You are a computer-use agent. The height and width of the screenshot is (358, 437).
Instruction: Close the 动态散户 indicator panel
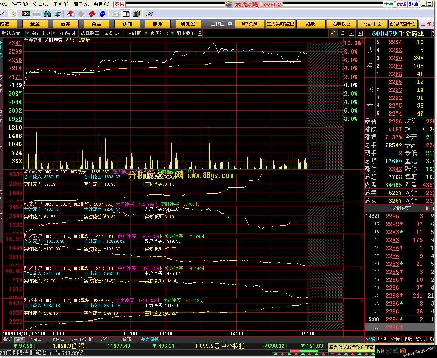coord(362,237)
